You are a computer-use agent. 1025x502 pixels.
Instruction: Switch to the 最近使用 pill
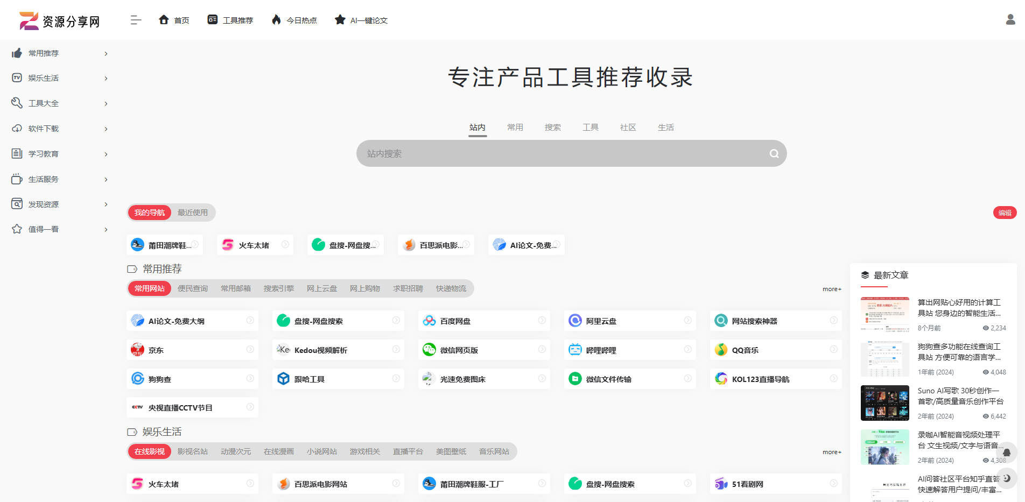(193, 212)
